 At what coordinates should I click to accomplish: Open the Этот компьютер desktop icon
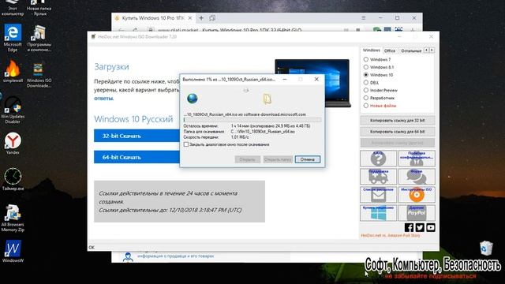pyautogui.click(x=13, y=8)
